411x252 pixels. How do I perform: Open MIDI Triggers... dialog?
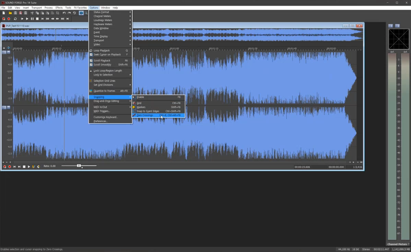coord(110,111)
